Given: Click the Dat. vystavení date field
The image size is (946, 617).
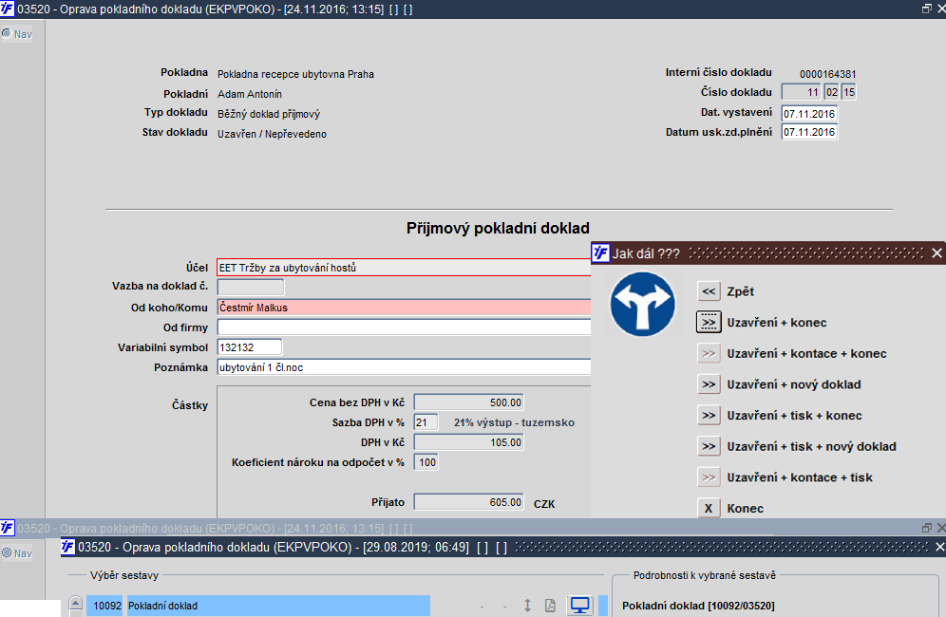Looking at the screenshot, I should 809,113.
